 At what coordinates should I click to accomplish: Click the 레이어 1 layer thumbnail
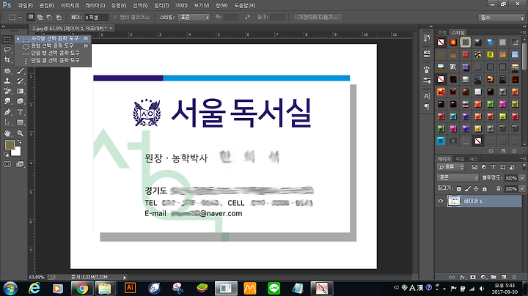454,201
